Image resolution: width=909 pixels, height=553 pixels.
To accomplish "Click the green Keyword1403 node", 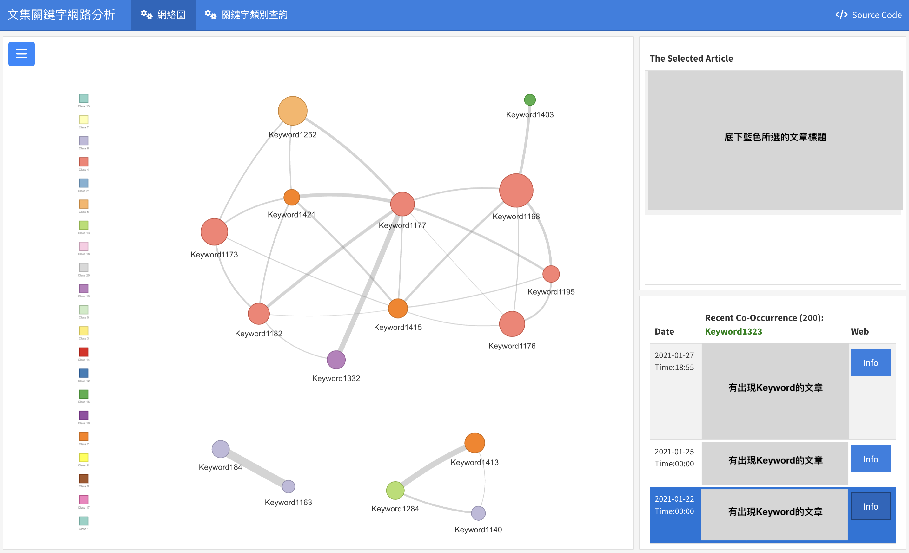I will click(x=529, y=100).
